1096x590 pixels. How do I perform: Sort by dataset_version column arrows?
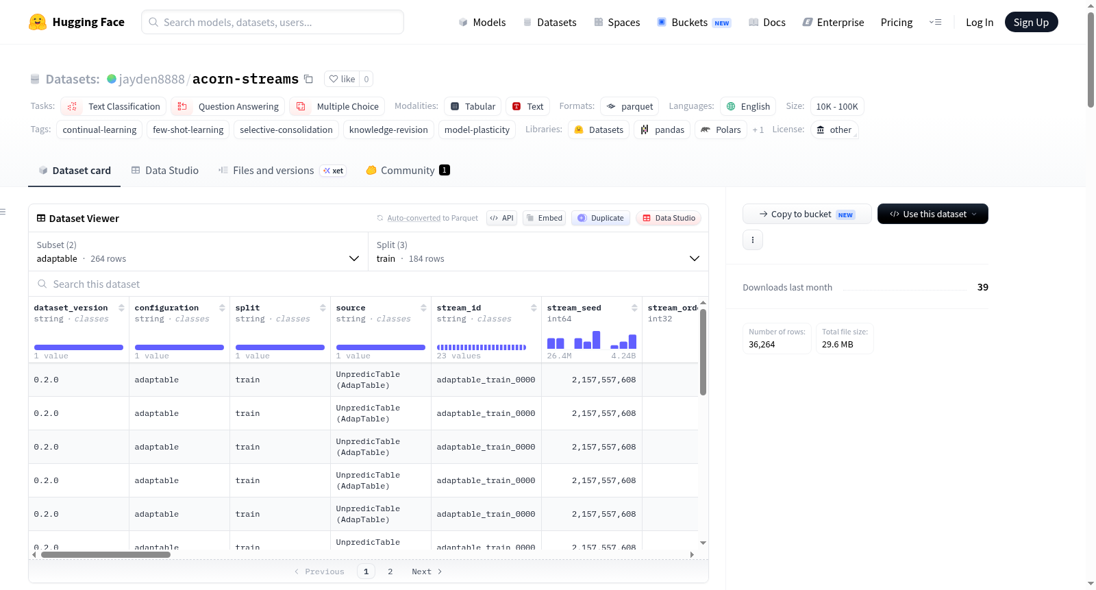[121, 308]
